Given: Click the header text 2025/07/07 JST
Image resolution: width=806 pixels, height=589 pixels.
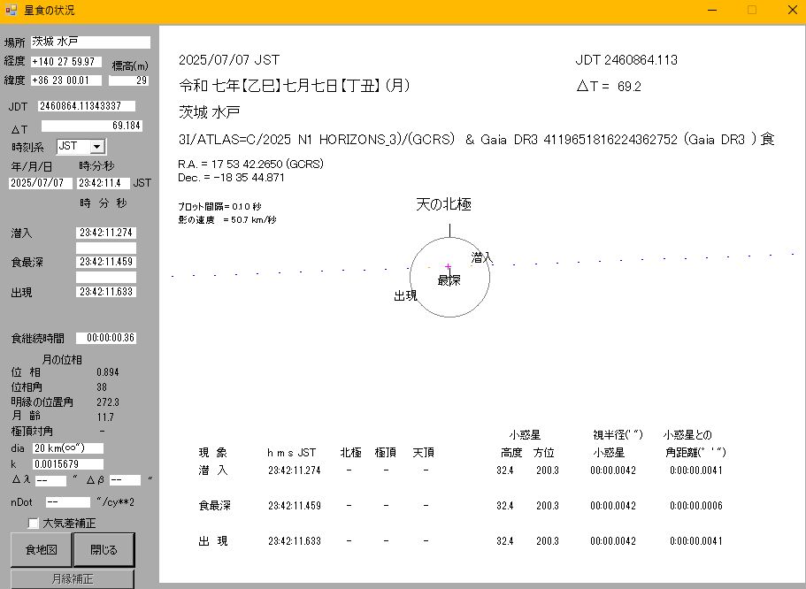Looking at the screenshot, I should 229,60.
